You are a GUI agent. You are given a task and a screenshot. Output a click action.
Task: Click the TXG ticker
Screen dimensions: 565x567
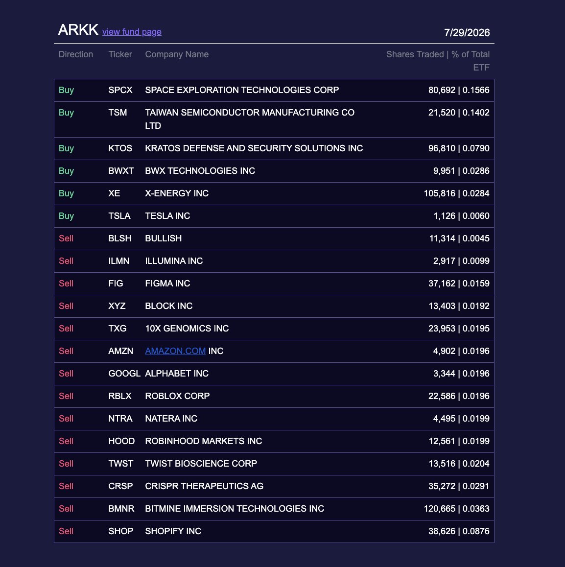coord(118,329)
